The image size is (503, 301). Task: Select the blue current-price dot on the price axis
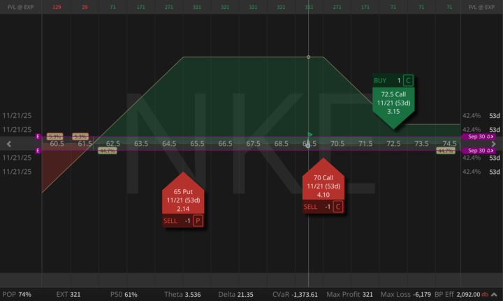[x=308, y=146]
